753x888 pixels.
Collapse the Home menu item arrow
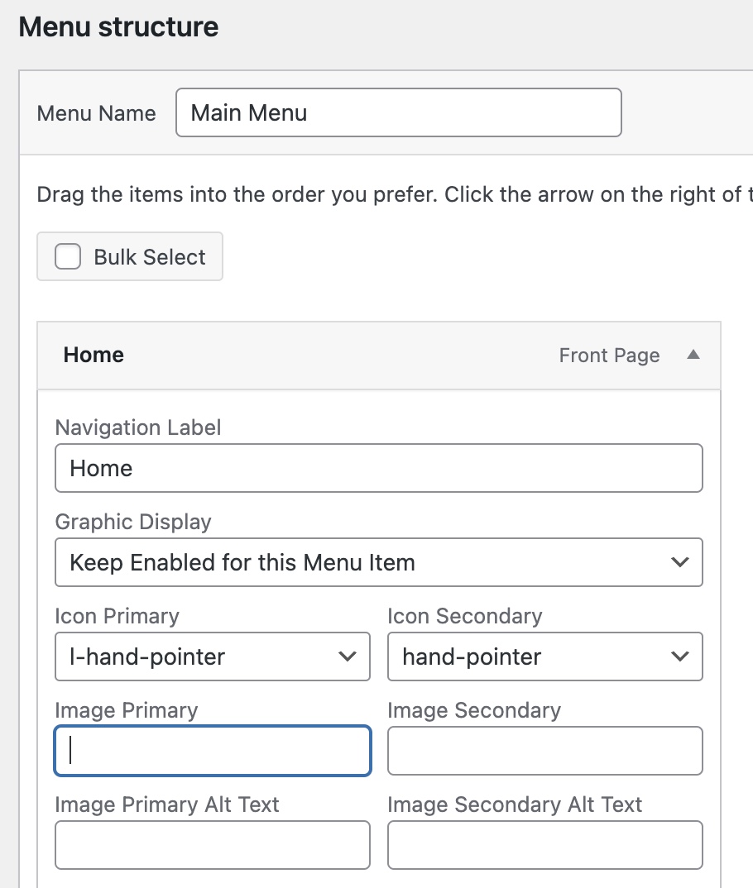click(x=693, y=355)
